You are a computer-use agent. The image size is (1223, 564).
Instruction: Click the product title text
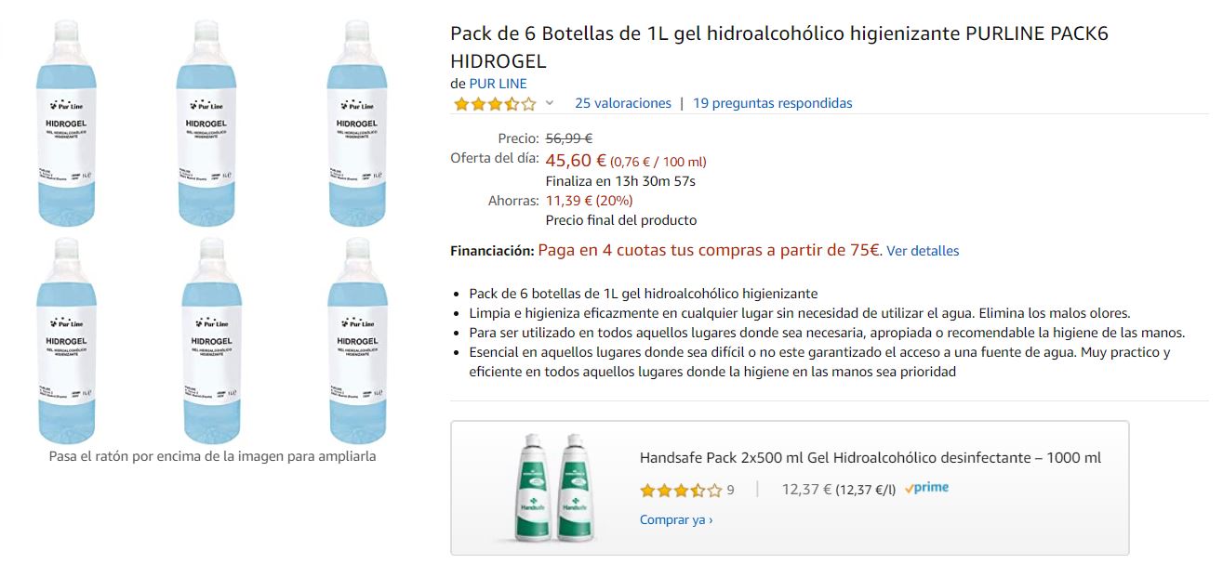click(779, 47)
